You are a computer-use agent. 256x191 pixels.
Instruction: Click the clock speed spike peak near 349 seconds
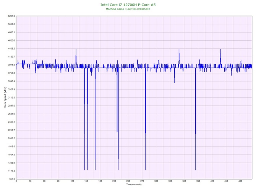click(x=179, y=49)
